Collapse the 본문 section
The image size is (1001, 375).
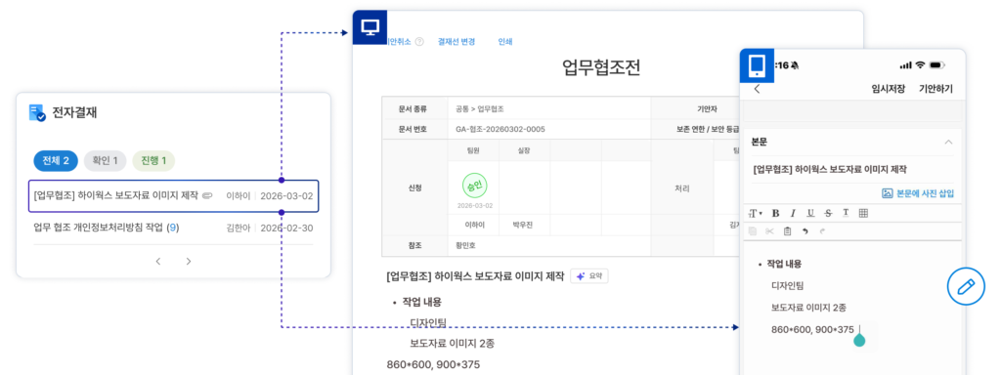point(948,142)
